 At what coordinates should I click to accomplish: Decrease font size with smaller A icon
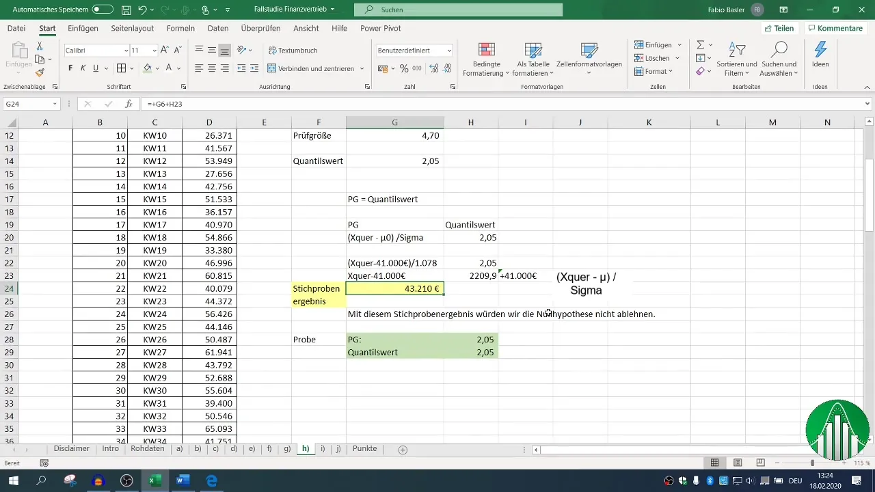point(178,51)
